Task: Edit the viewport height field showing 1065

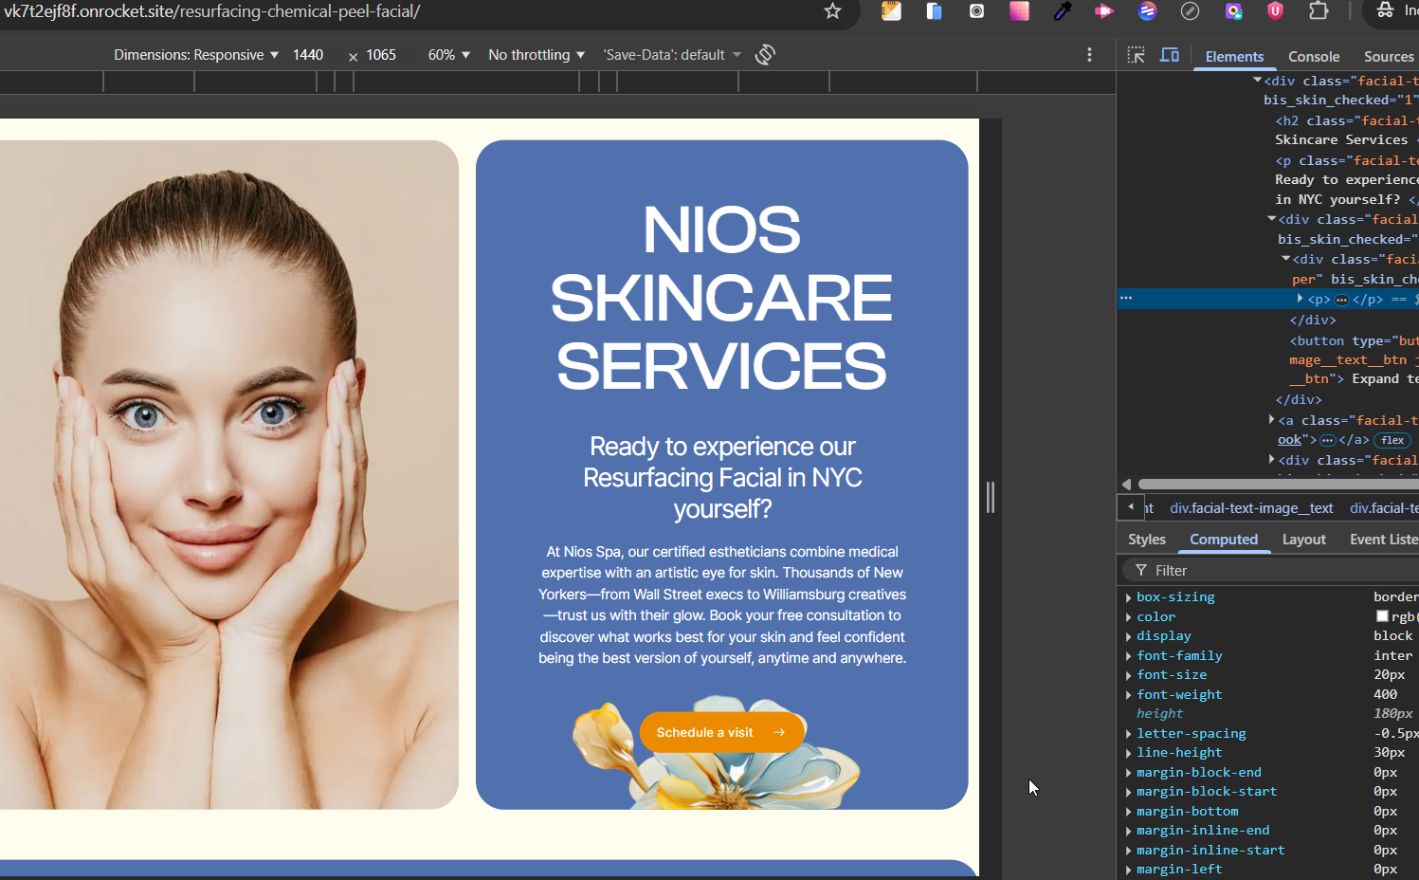Action: tap(382, 55)
